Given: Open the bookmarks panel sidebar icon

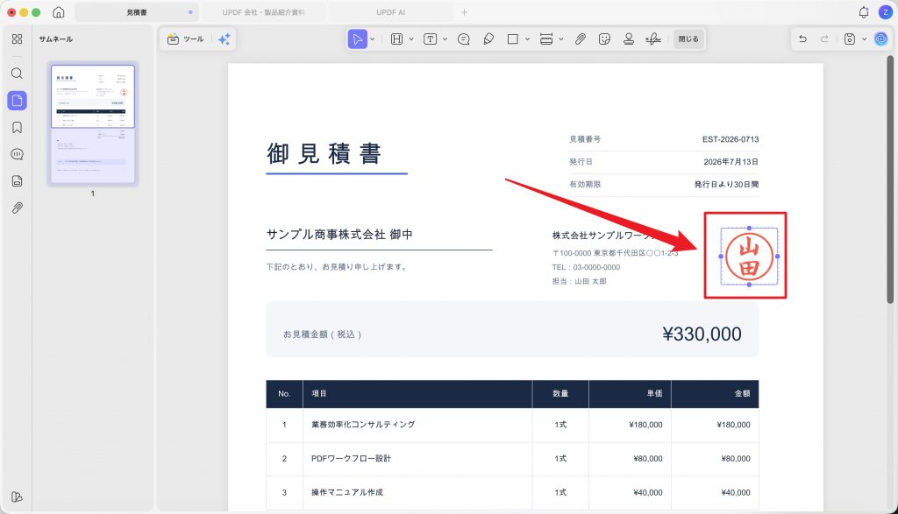Looking at the screenshot, I should click(18, 128).
